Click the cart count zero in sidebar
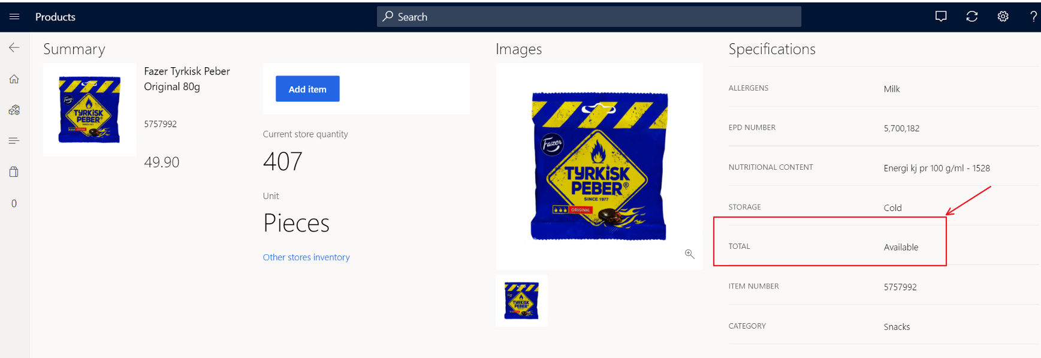Viewport: 1041px width, 358px height. pos(14,203)
